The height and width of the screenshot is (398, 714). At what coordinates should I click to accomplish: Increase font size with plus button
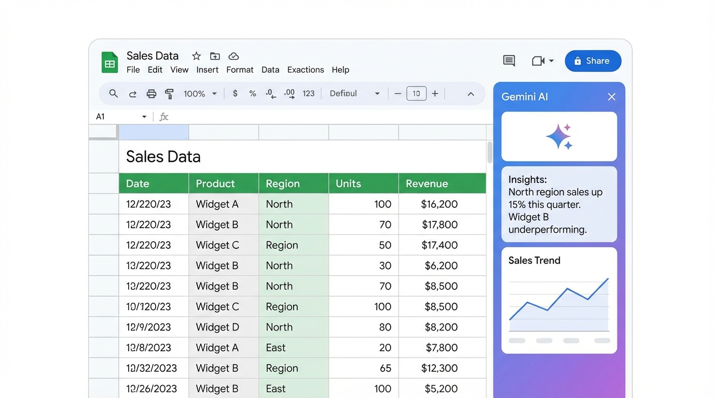435,94
